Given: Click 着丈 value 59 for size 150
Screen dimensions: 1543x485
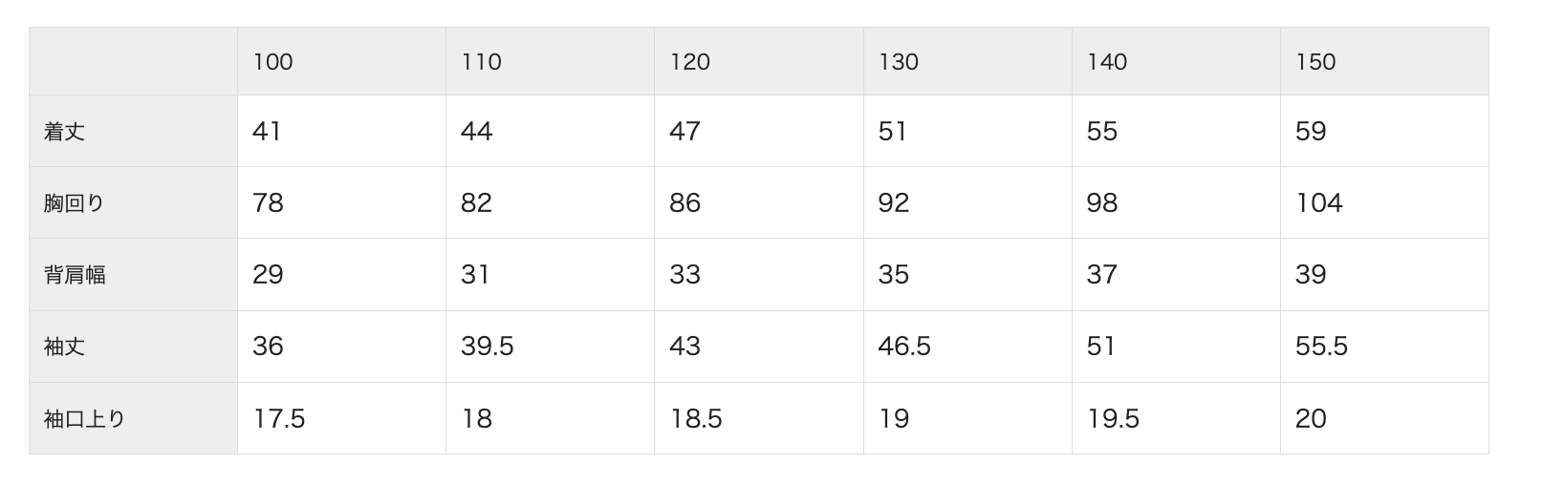Looking at the screenshot, I should pos(1311,132).
